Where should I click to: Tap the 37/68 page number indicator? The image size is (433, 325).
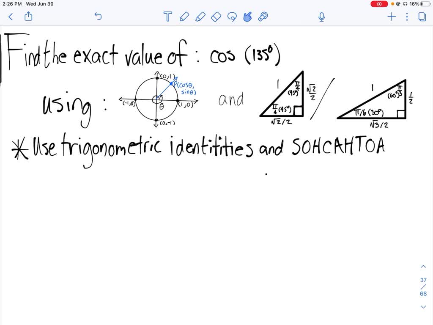(423, 286)
